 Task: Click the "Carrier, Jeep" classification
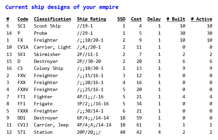click(x=51, y=125)
